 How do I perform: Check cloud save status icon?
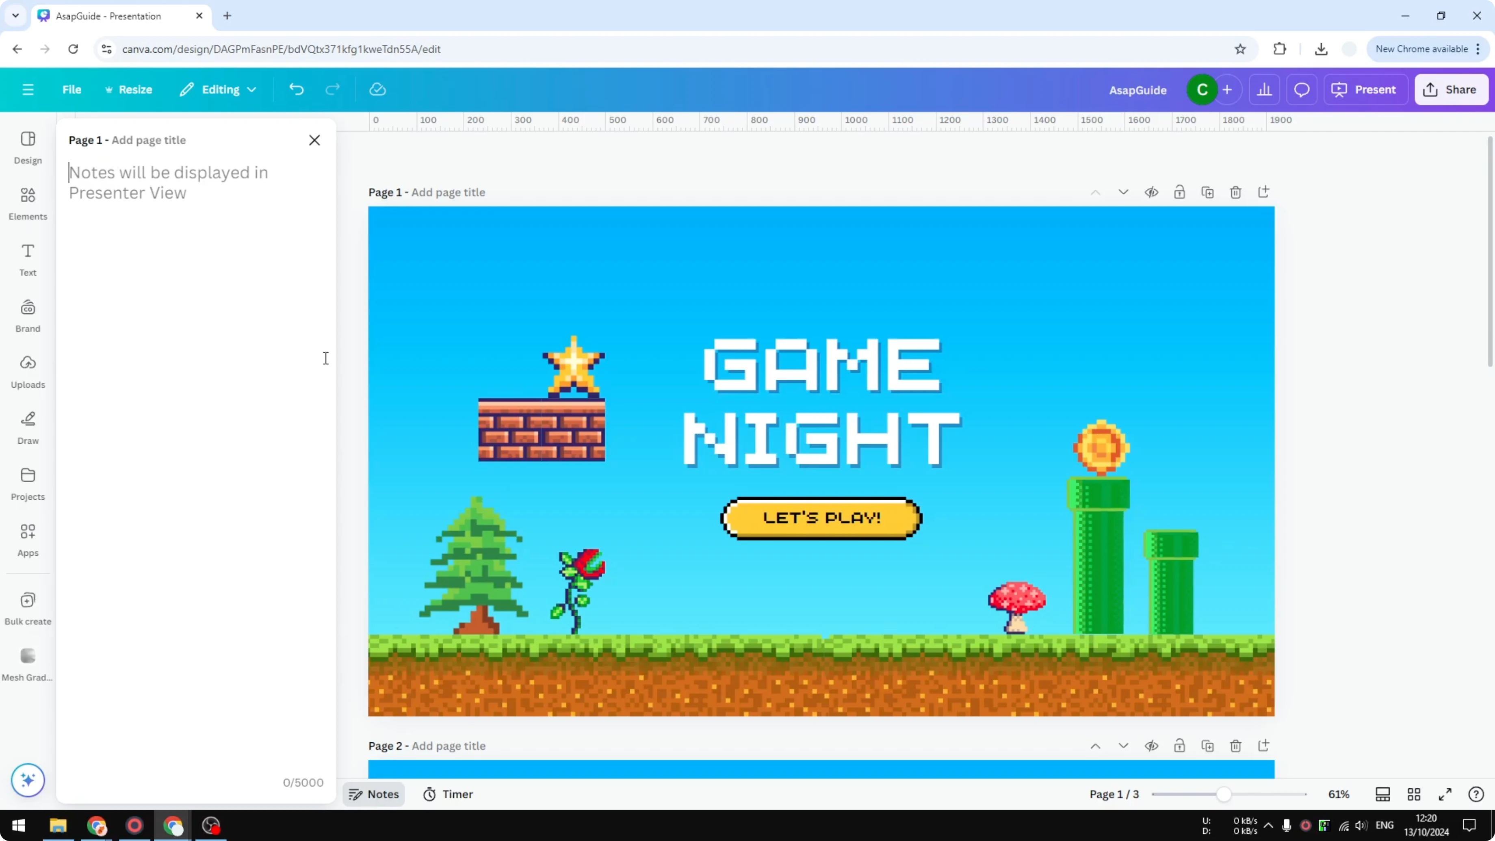(378, 89)
